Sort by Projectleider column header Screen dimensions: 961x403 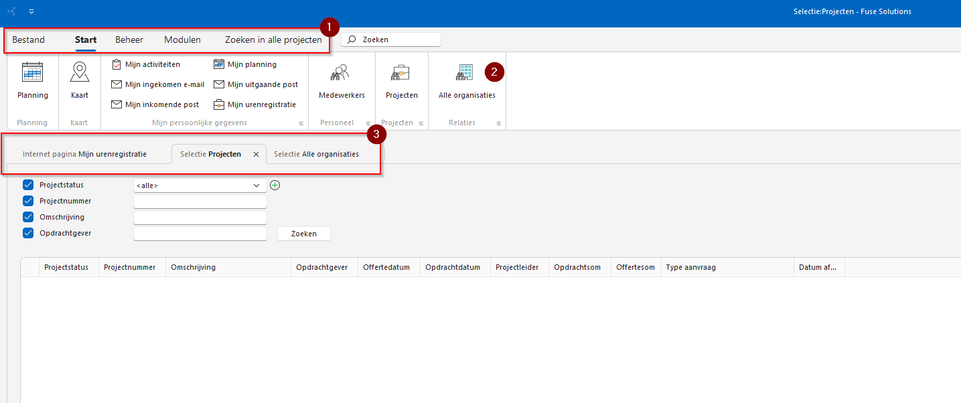(520, 267)
